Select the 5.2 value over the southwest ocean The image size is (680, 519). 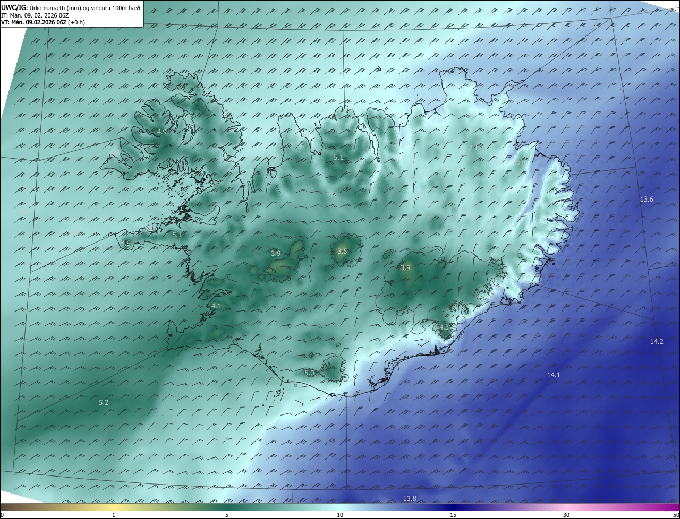point(104,403)
